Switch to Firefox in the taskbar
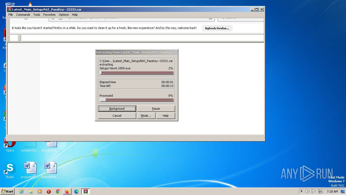This screenshot has height=195, width=346. pyautogui.click(x=67, y=191)
